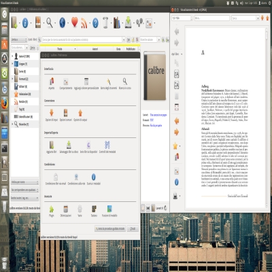This screenshot has width=272, height=272.
Task: Click the yellow star bookmark icon in viewer
Action: [175, 146]
